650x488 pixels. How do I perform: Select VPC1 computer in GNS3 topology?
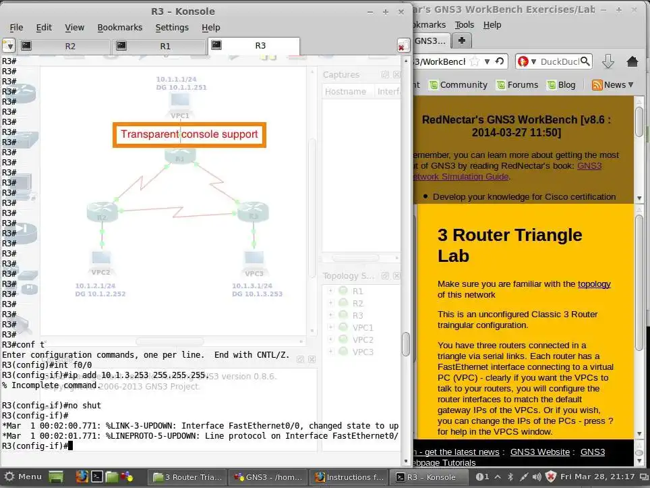[x=180, y=101]
